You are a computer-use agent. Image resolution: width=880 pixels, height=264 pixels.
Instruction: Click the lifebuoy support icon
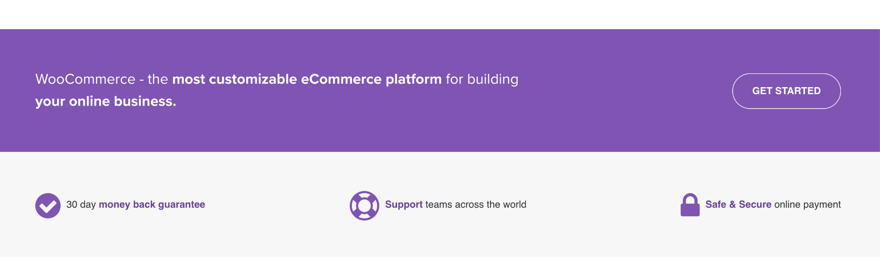click(364, 206)
